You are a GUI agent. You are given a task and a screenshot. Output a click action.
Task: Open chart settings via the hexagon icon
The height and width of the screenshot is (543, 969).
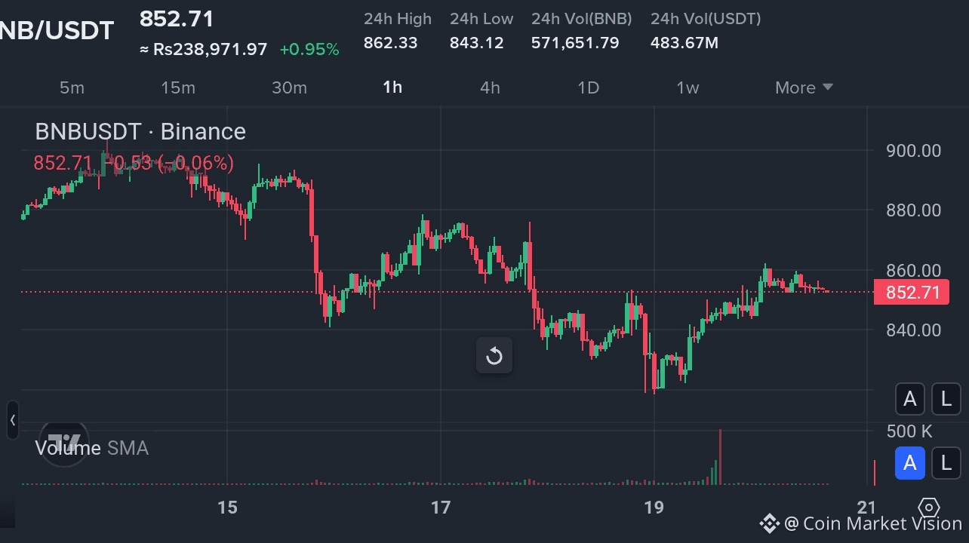point(930,508)
